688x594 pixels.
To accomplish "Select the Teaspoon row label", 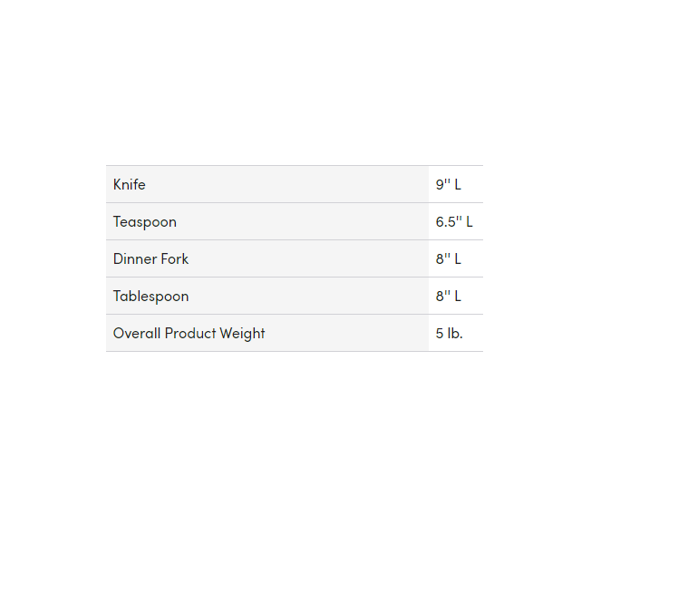I will [145, 222].
